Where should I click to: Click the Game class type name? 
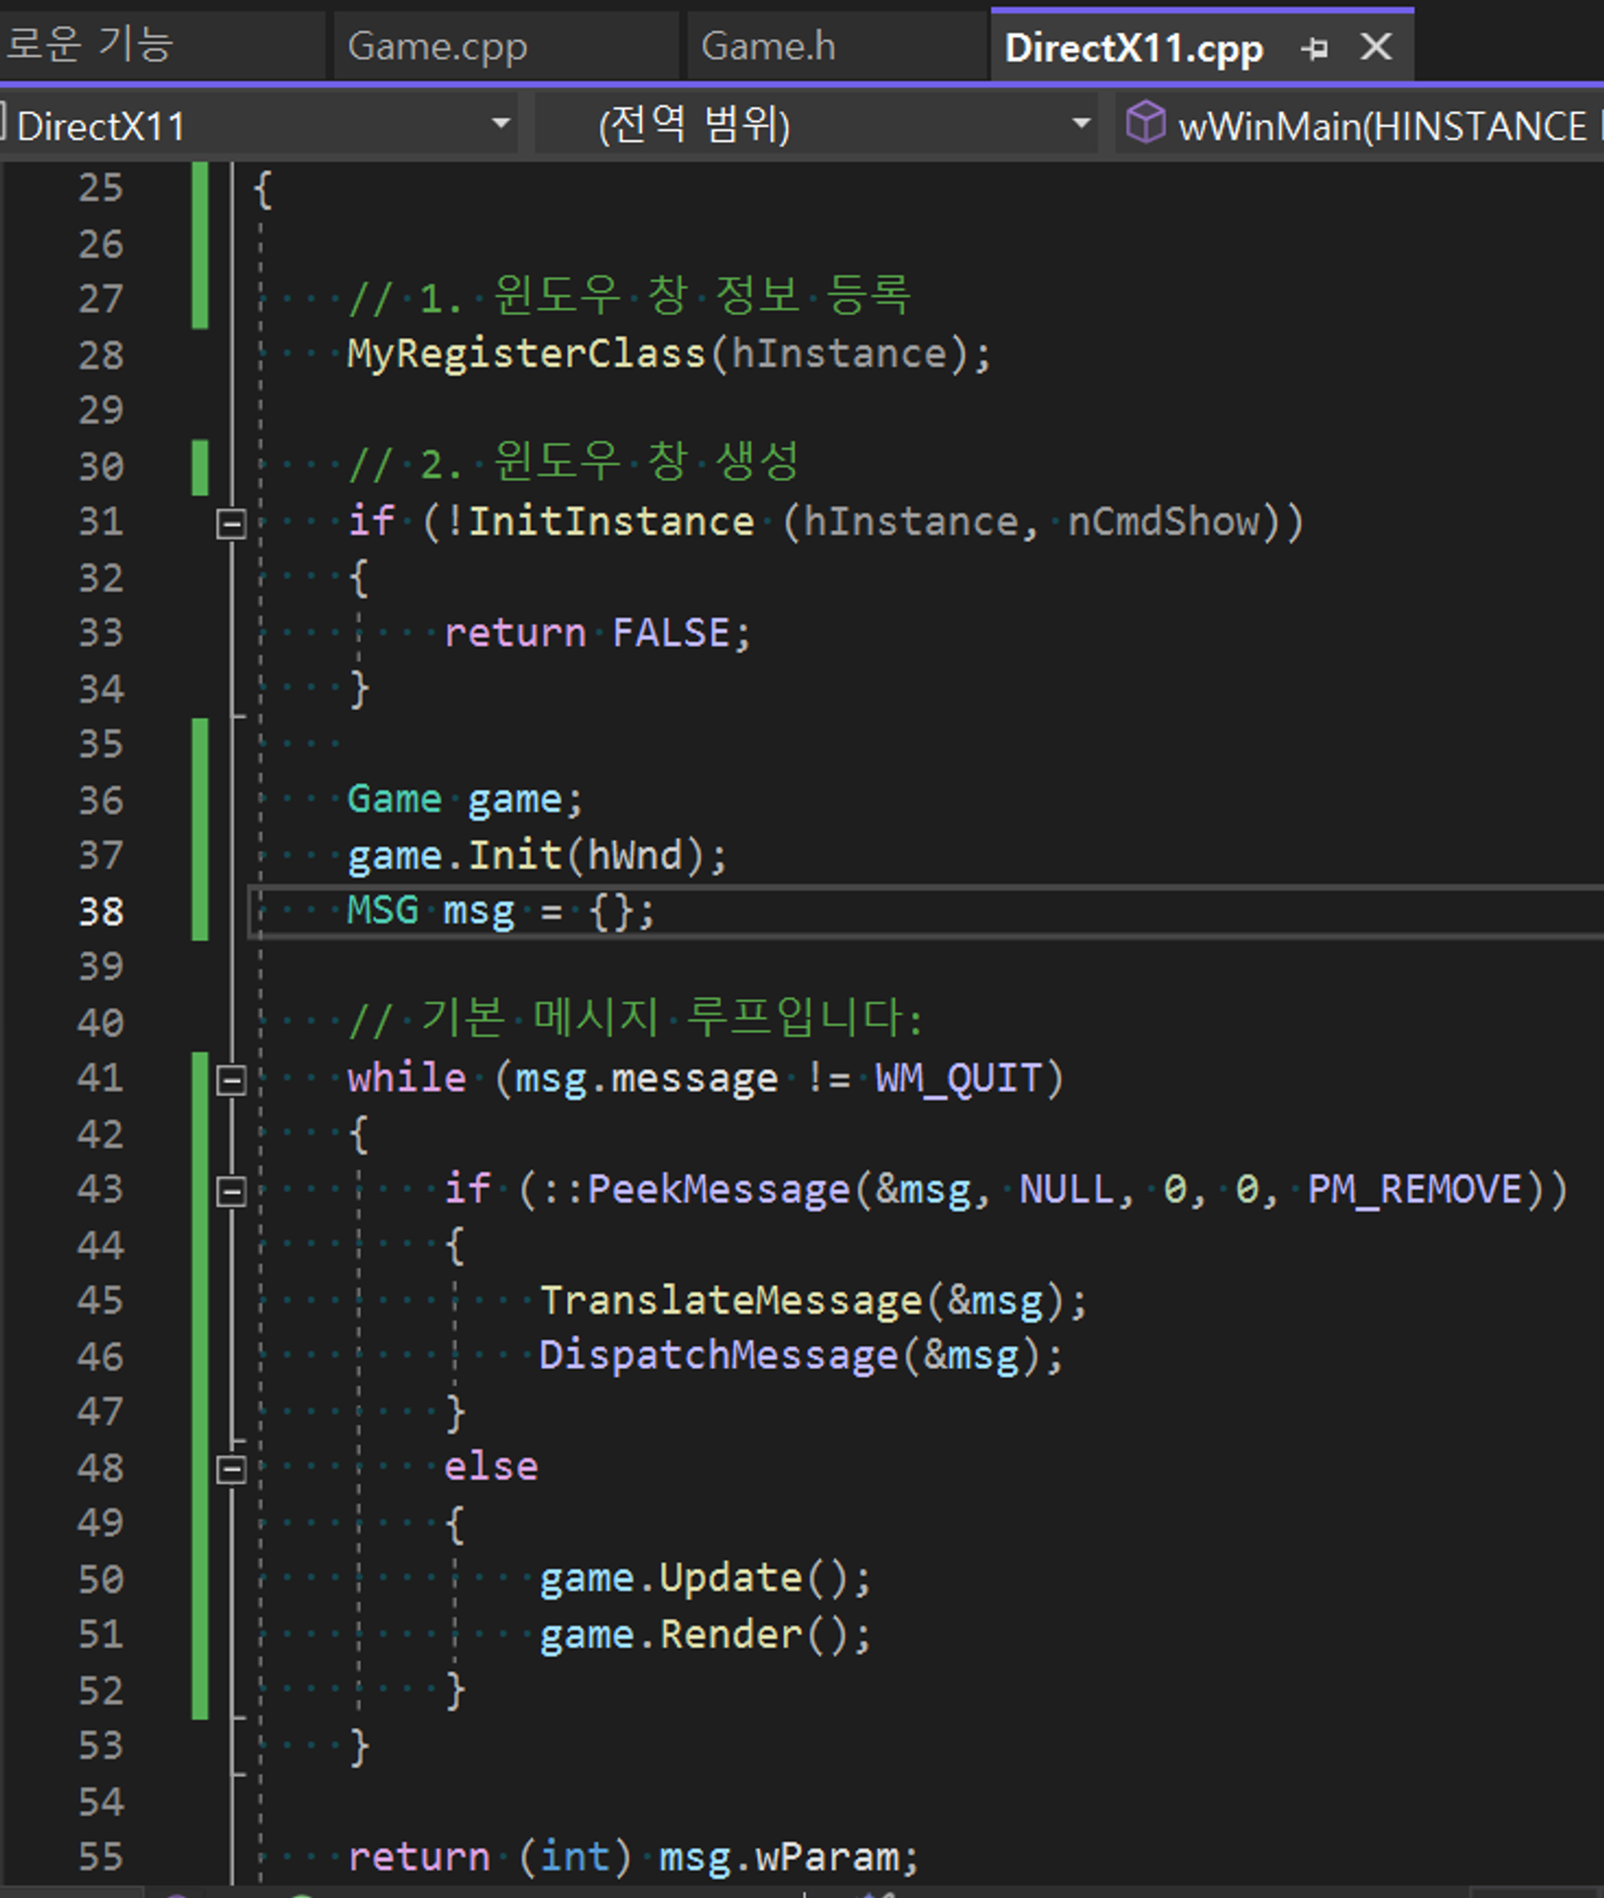[x=394, y=800]
